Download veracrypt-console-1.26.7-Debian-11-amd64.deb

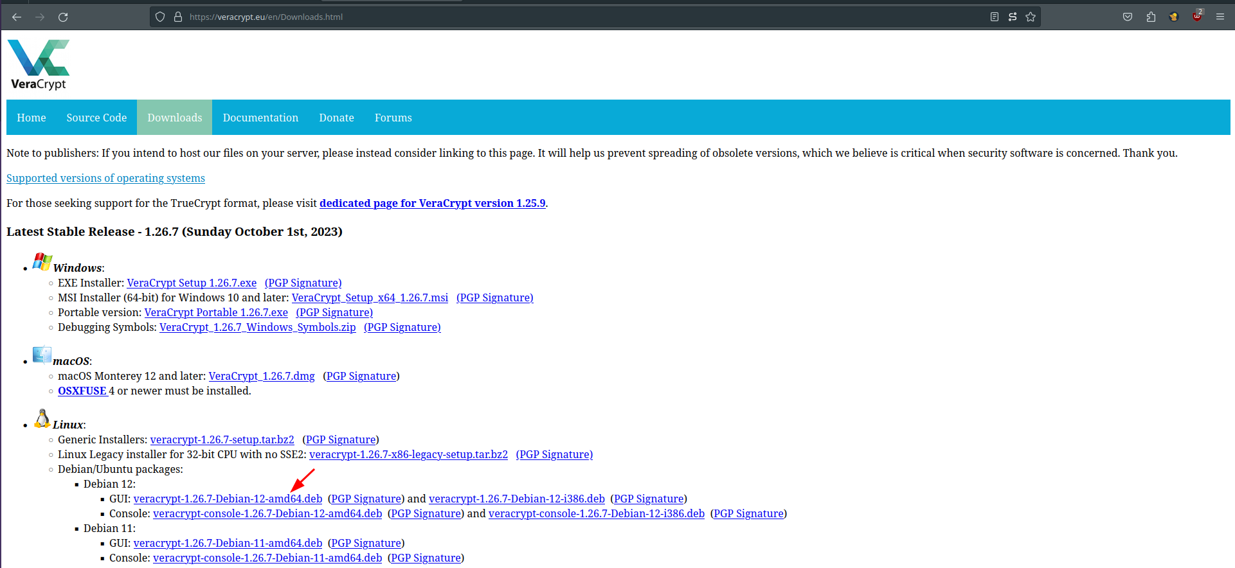point(267,558)
